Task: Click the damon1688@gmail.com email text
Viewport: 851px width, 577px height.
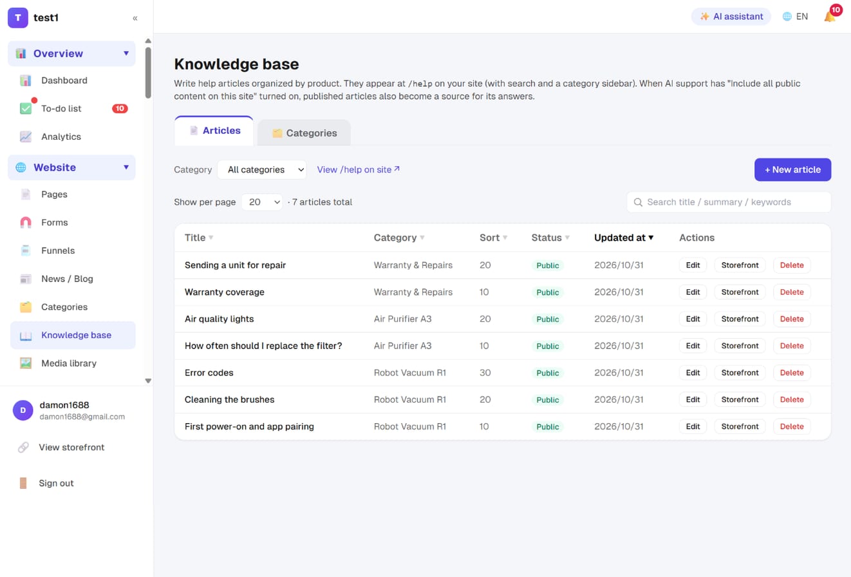Action: [x=82, y=417]
